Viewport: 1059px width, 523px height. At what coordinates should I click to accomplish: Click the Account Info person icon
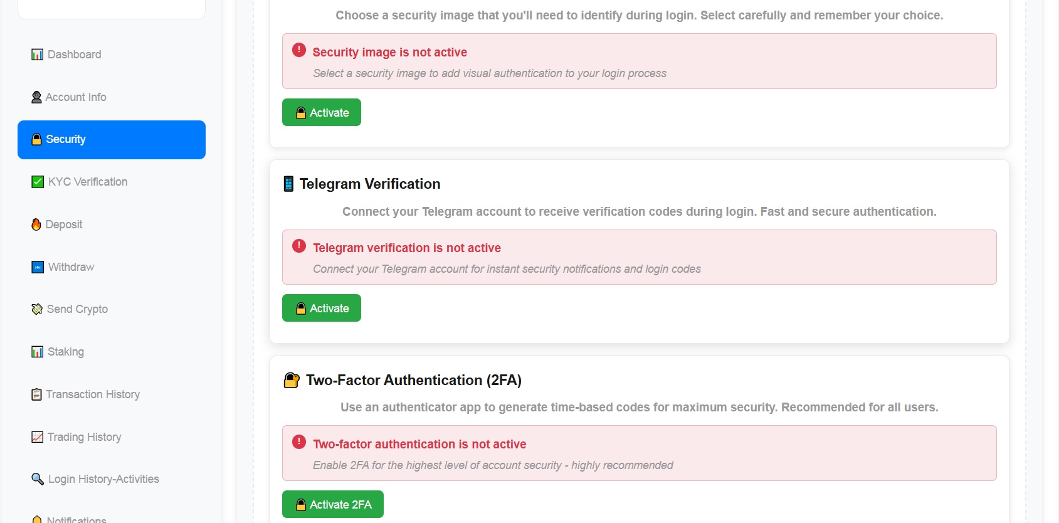[36, 97]
